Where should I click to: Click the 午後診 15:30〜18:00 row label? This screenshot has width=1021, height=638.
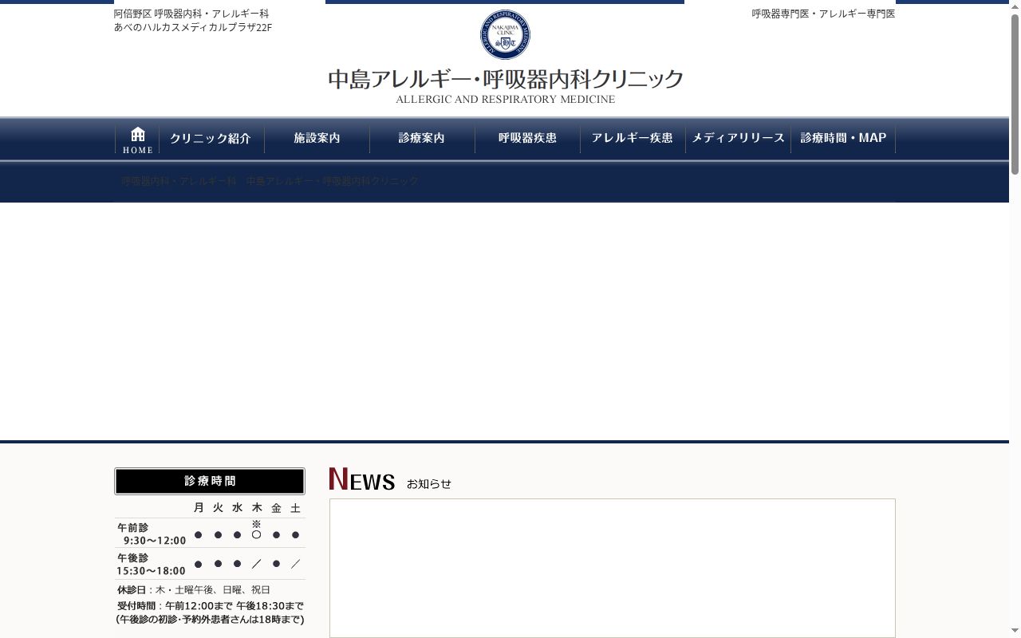click(152, 565)
